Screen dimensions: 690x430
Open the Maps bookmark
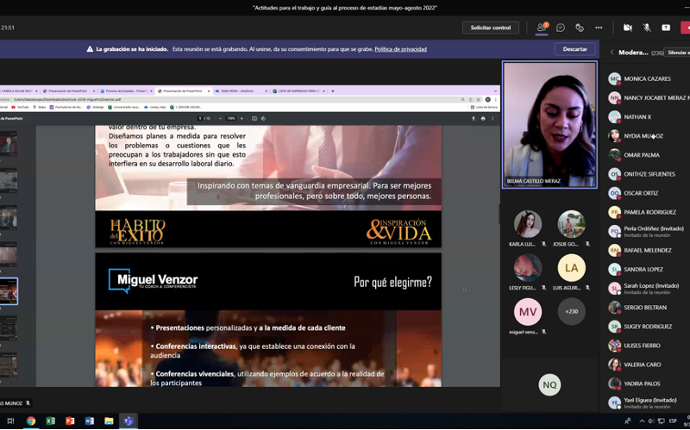(40, 107)
